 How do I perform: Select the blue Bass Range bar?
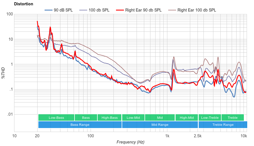click(x=80, y=125)
